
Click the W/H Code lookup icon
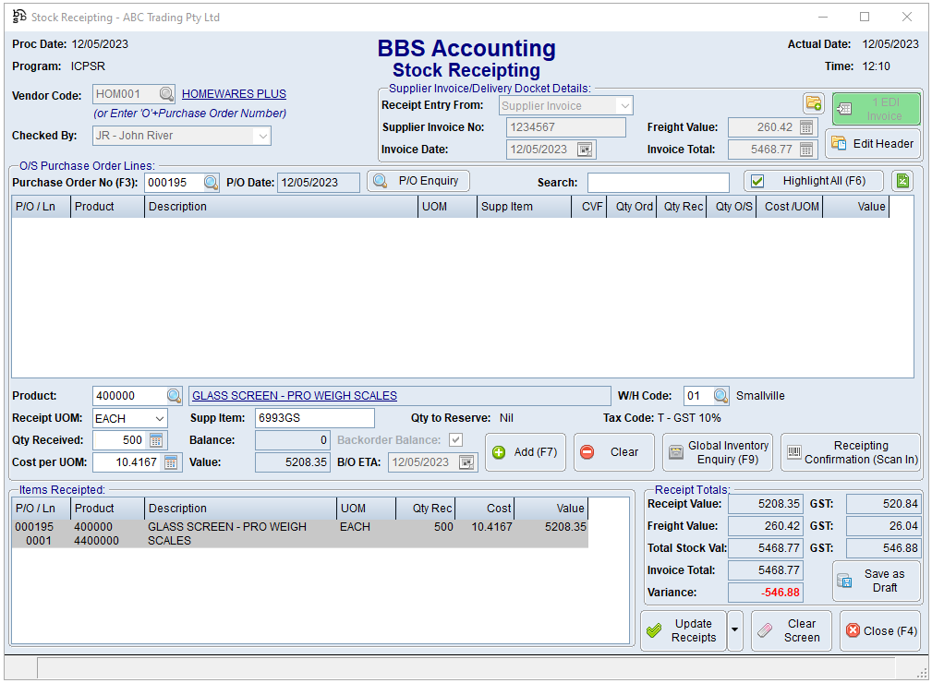(720, 396)
